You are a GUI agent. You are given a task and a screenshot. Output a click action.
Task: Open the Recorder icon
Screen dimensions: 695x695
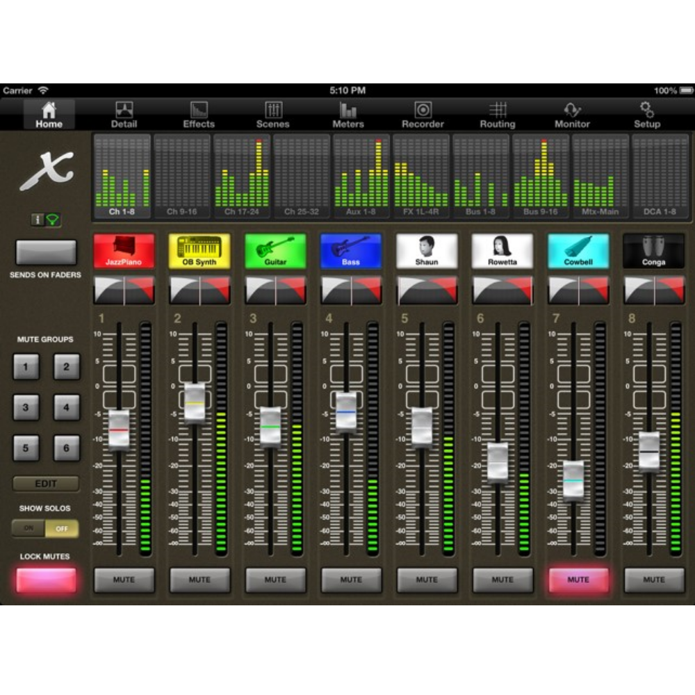coord(423,111)
